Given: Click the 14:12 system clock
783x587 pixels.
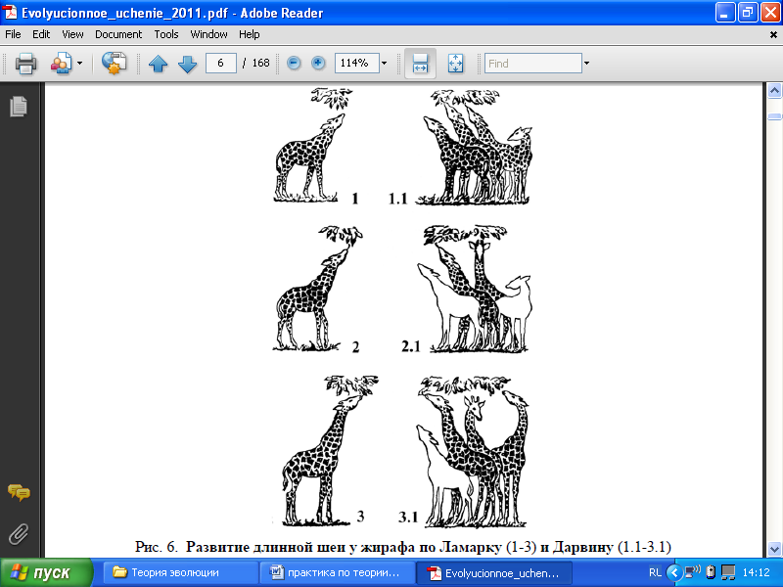Looking at the screenshot, I should 756,572.
